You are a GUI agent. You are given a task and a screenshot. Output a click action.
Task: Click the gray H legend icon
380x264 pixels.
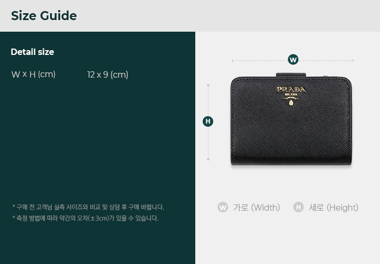point(298,208)
